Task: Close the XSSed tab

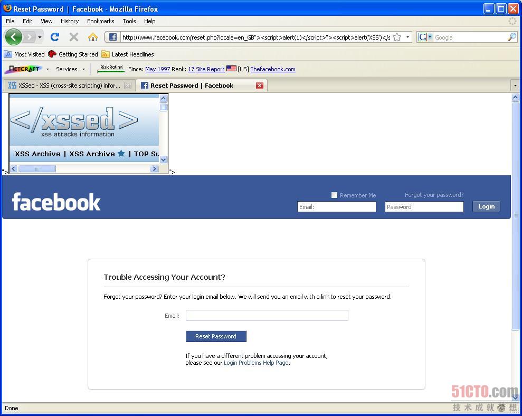Action: (128, 86)
